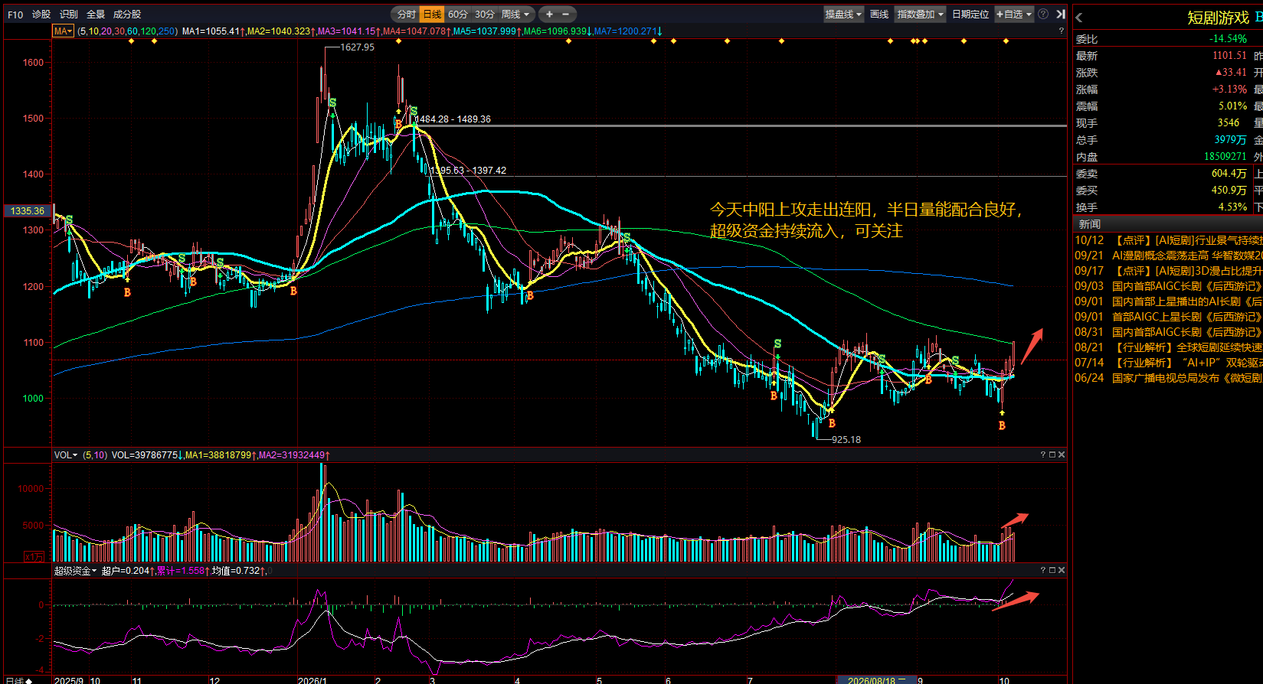
Task: Select the 30分 period
Action: (x=484, y=14)
